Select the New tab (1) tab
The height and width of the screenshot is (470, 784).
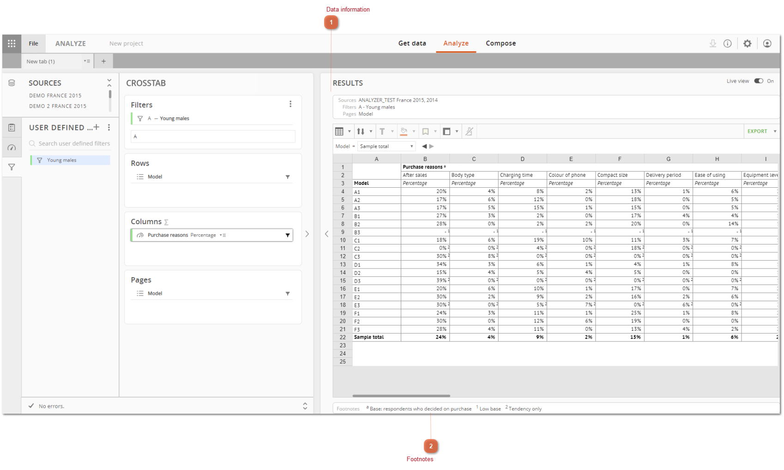coord(41,61)
